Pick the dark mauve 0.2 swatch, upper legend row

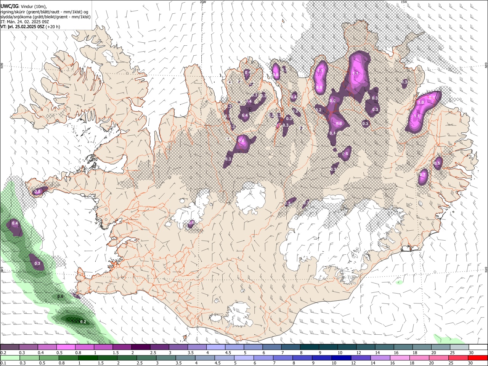[x=10, y=347]
